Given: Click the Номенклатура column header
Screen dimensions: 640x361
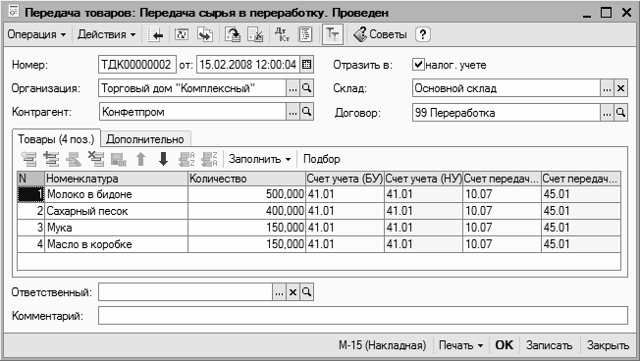Looking at the screenshot, I should pyautogui.click(x=117, y=179).
